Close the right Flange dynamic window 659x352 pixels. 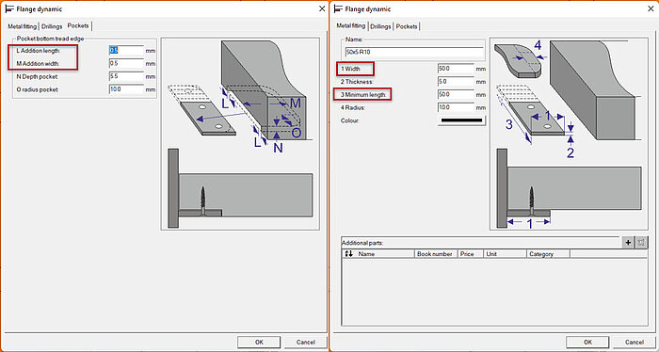[651, 8]
